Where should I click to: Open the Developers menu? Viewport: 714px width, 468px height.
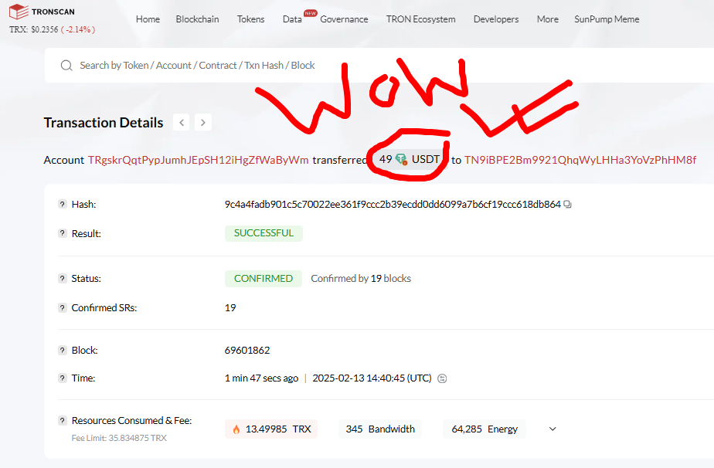click(x=496, y=19)
